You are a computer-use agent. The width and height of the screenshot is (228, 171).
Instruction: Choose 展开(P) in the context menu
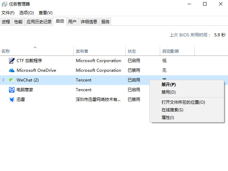pos(187,85)
